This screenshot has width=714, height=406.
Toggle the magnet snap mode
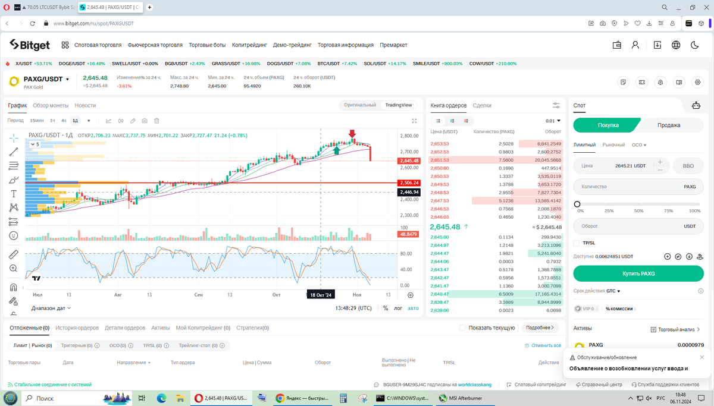pyautogui.click(x=14, y=287)
